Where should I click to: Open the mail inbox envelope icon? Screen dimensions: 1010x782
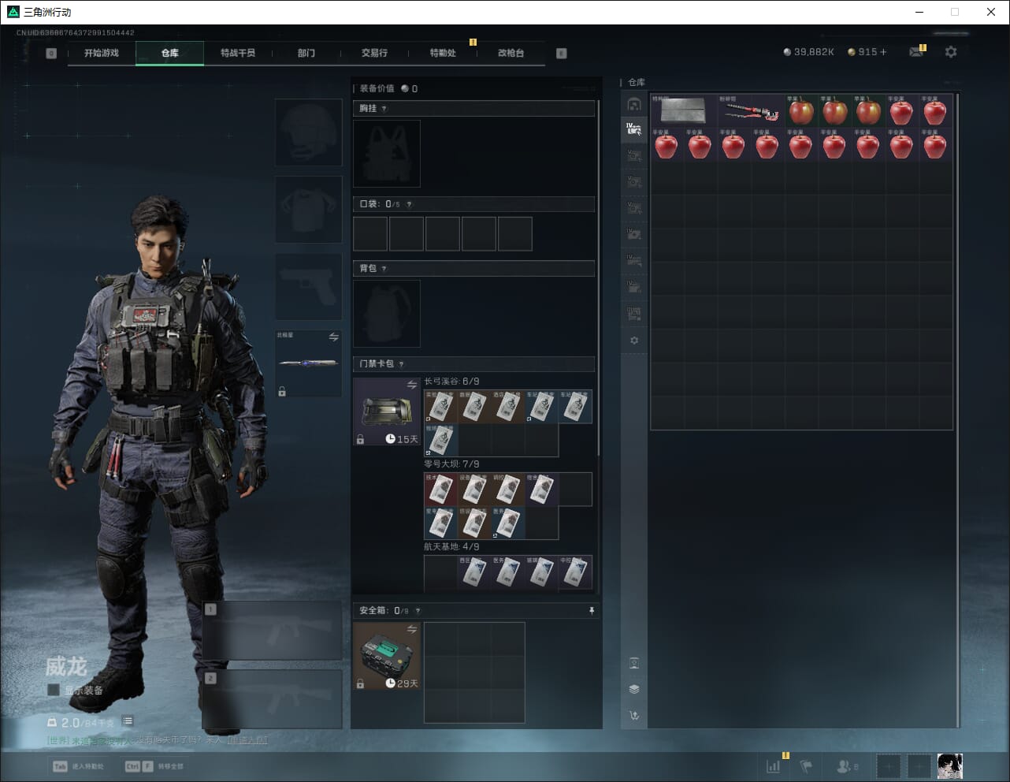coord(915,52)
